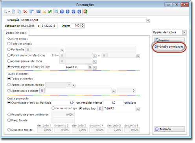Click the Por cada quantity field

tap(63, 103)
